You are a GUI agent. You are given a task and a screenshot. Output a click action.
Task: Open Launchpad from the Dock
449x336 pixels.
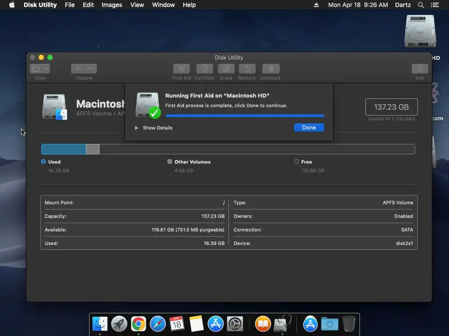(119, 324)
